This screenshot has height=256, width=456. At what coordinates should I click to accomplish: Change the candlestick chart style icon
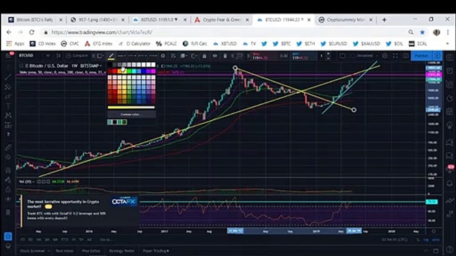(58, 56)
